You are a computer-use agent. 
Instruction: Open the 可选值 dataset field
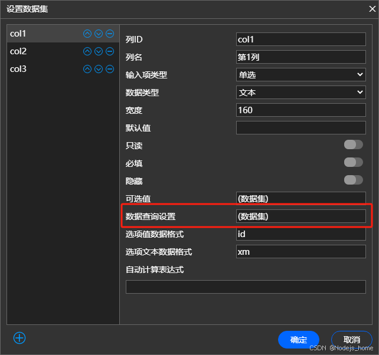click(300, 198)
